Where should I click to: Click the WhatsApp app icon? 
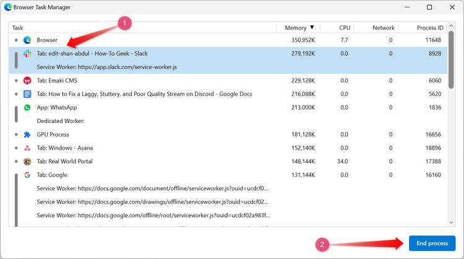27,108
